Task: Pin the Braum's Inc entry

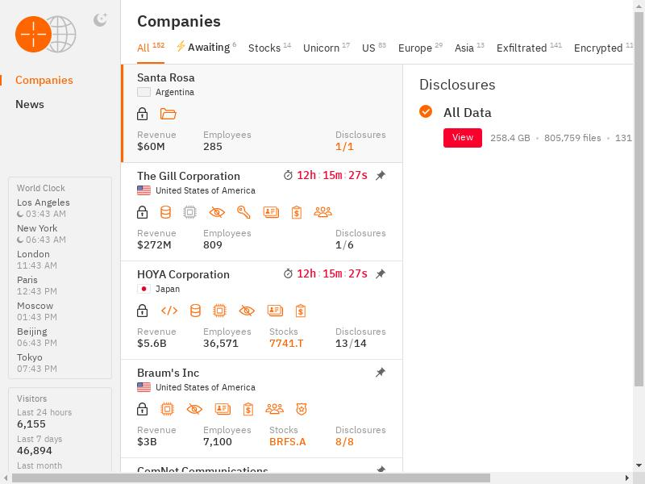Action: [381, 373]
